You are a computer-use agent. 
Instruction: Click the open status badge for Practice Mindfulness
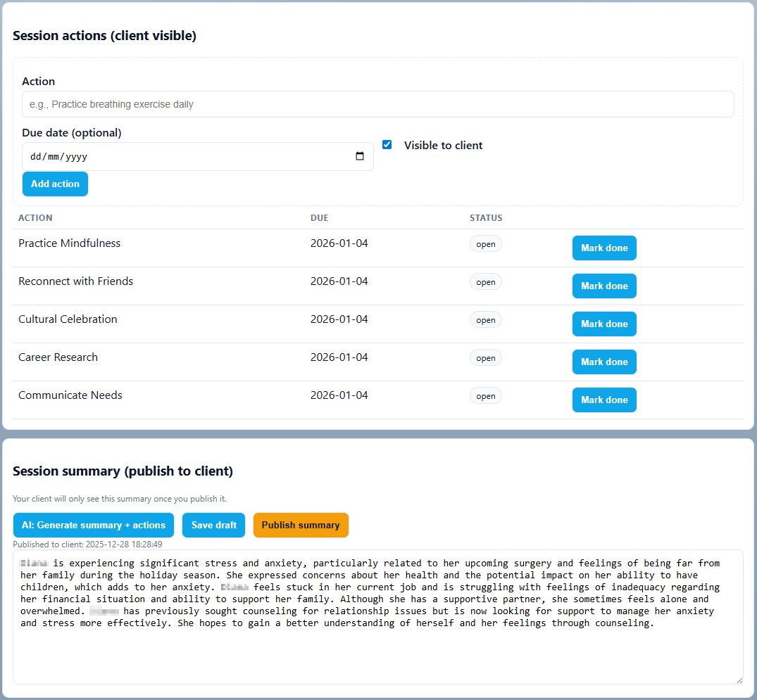pyautogui.click(x=486, y=244)
